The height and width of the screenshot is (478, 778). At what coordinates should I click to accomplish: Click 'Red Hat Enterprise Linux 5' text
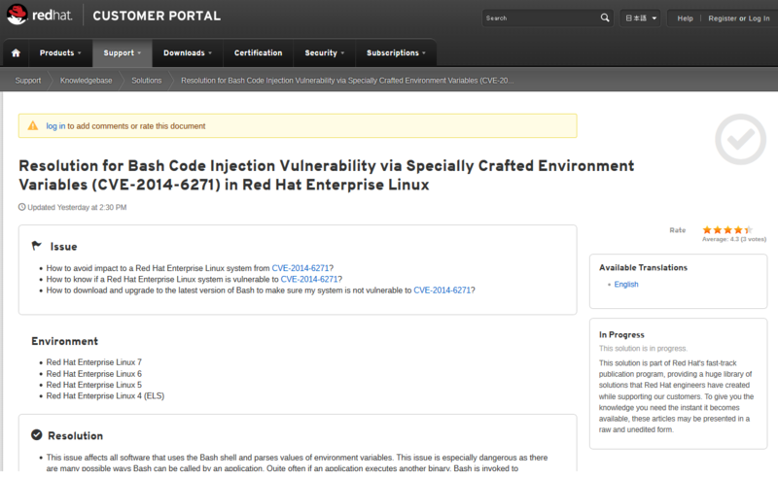pos(93,385)
